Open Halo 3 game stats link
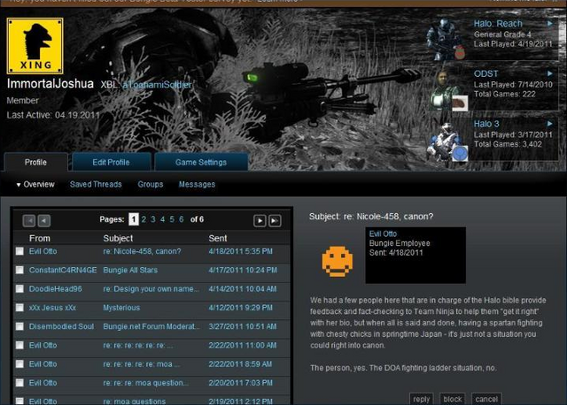This screenshot has width=567, height=405. (x=486, y=124)
